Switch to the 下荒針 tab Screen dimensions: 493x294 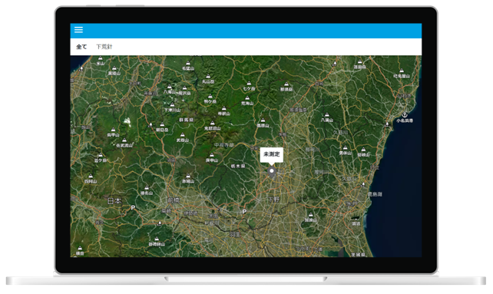pyautogui.click(x=104, y=47)
